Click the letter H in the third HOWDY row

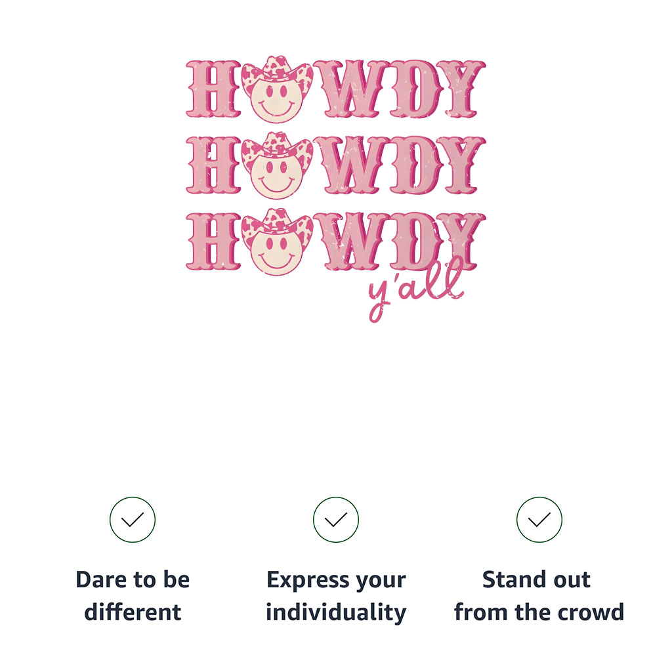click(x=213, y=241)
